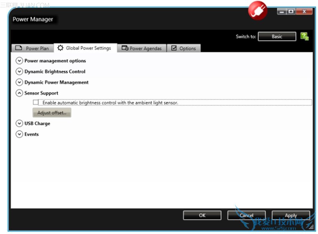Confirm with the OK button

coord(202,215)
